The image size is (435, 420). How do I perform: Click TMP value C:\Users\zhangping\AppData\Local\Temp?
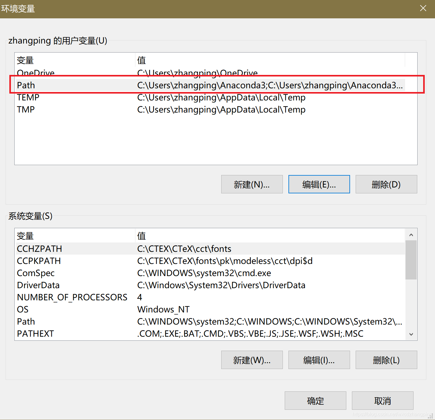point(221,109)
